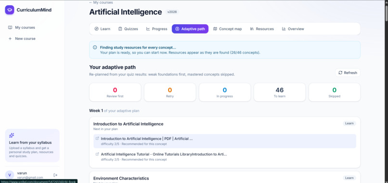Go back via the My courses breadcrumb
Image resolution: width=388 pixels, height=183 pixels.
point(101,2)
